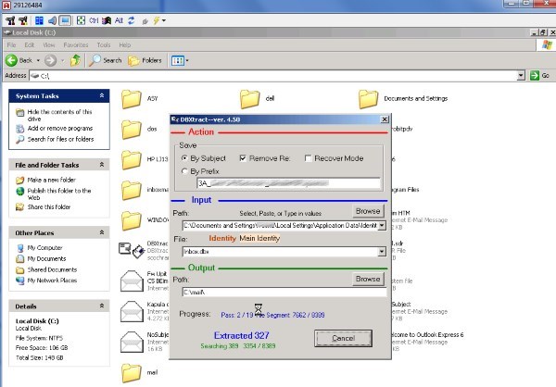Collapse the File and Folder Tasks panel
556x387 pixels.
tap(102, 165)
